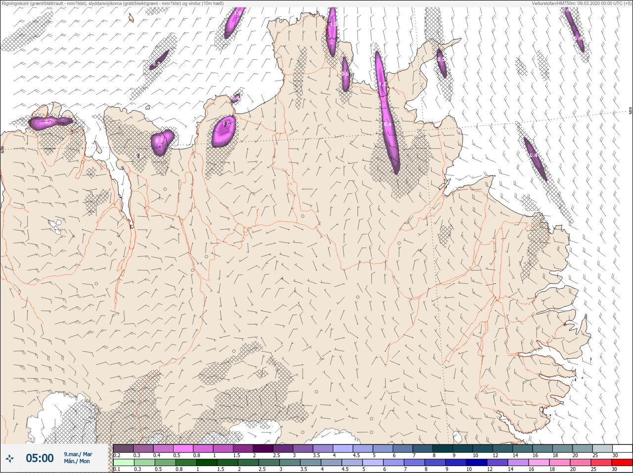
Task: Click the '0.8' value on the long magenta band
Action: [388, 124]
